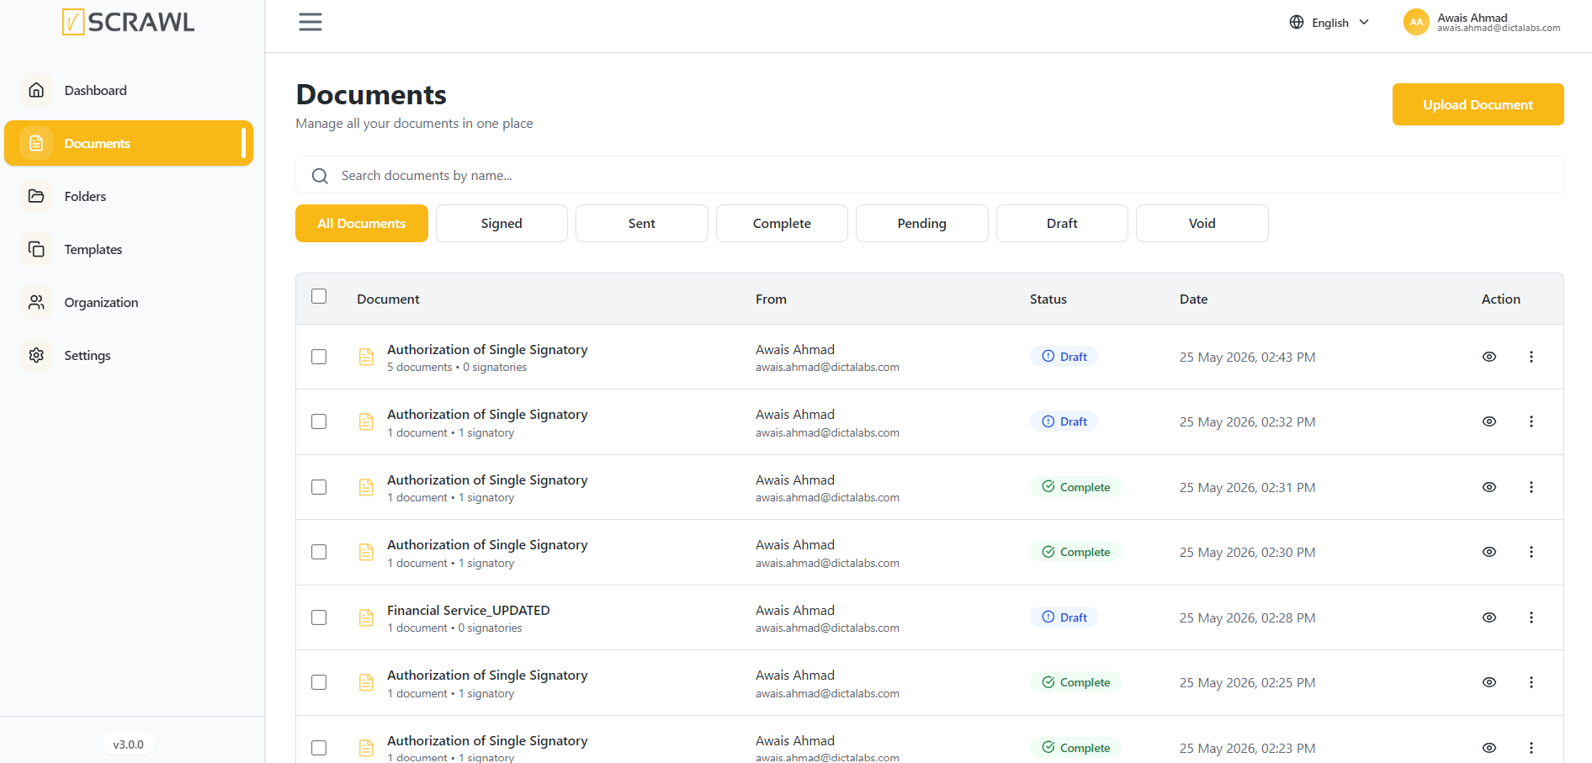Toggle the select-all header checkbox
Viewport: 1592px width, 763px height.
tap(319, 296)
